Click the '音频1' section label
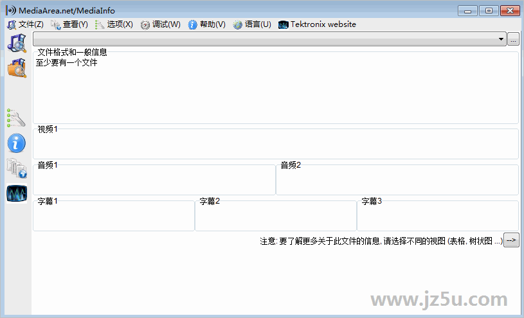The width and height of the screenshot is (524, 318). (x=48, y=165)
